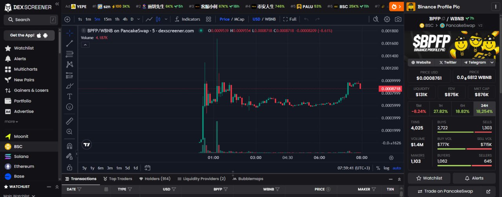Image resolution: width=502 pixels, height=197 pixels.
Task: Add token to Watchlist in side panel
Action: point(429,178)
